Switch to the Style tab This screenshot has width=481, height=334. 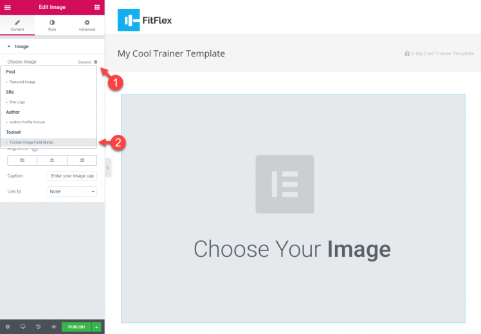(52, 25)
